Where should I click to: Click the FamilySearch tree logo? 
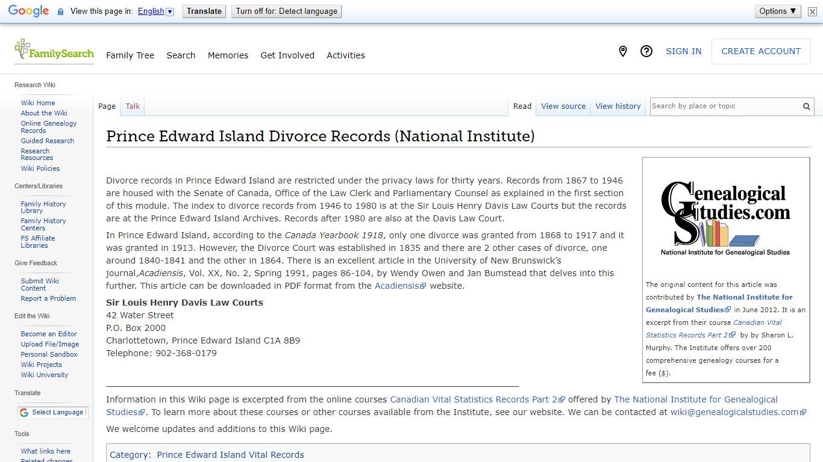coord(54,51)
